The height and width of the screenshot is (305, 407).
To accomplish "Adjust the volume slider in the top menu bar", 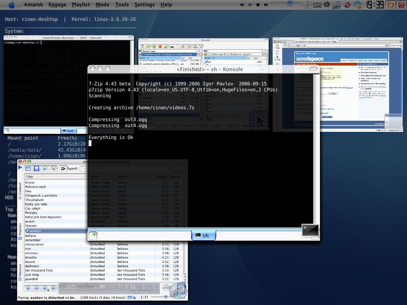I will pos(286,4).
